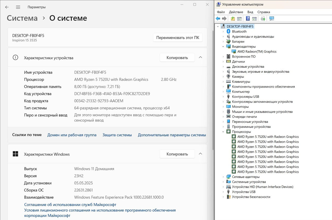Collapse the DESKTOP-FB0F4F5 root node
Viewport: 332px width, 220px height.
pyautogui.click(x=218, y=26)
